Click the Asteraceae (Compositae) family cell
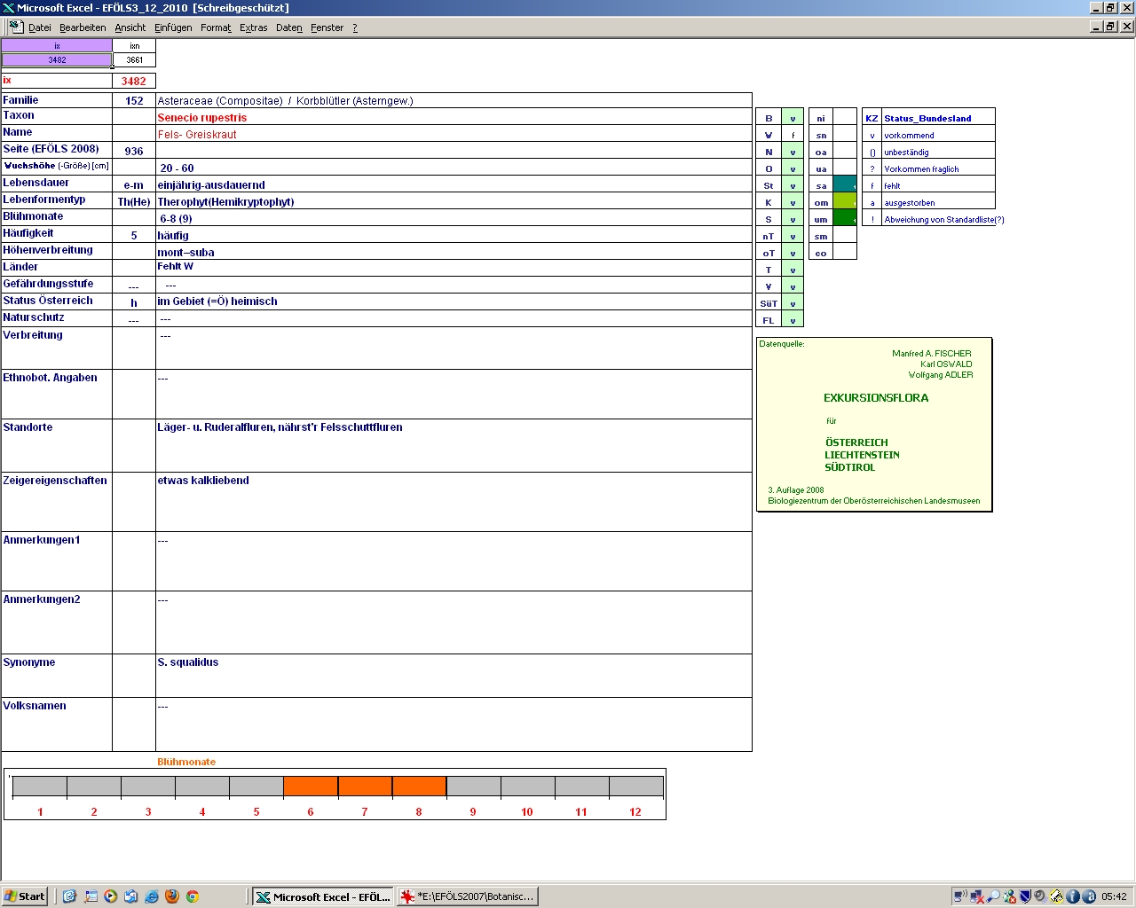Screen dimensions: 1136x908 point(454,100)
